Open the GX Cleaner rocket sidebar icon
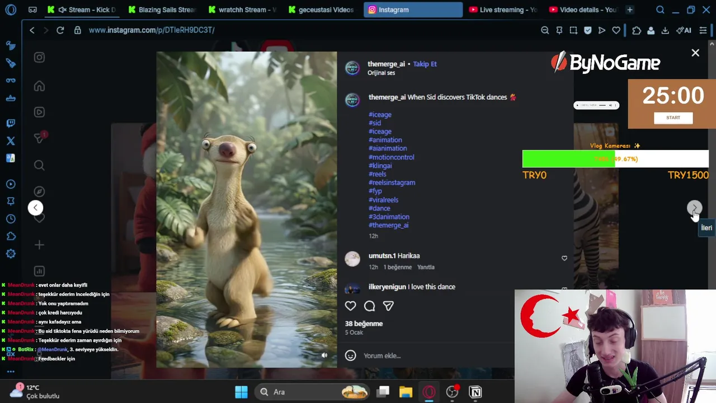The width and height of the screenshot is (716, 403). pos(11,63)
